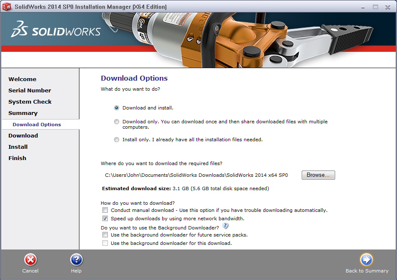The height and width of the screenshot is (280, 397).
Task: Click the red Cancel icon
Action: click(x=31, y=260)
